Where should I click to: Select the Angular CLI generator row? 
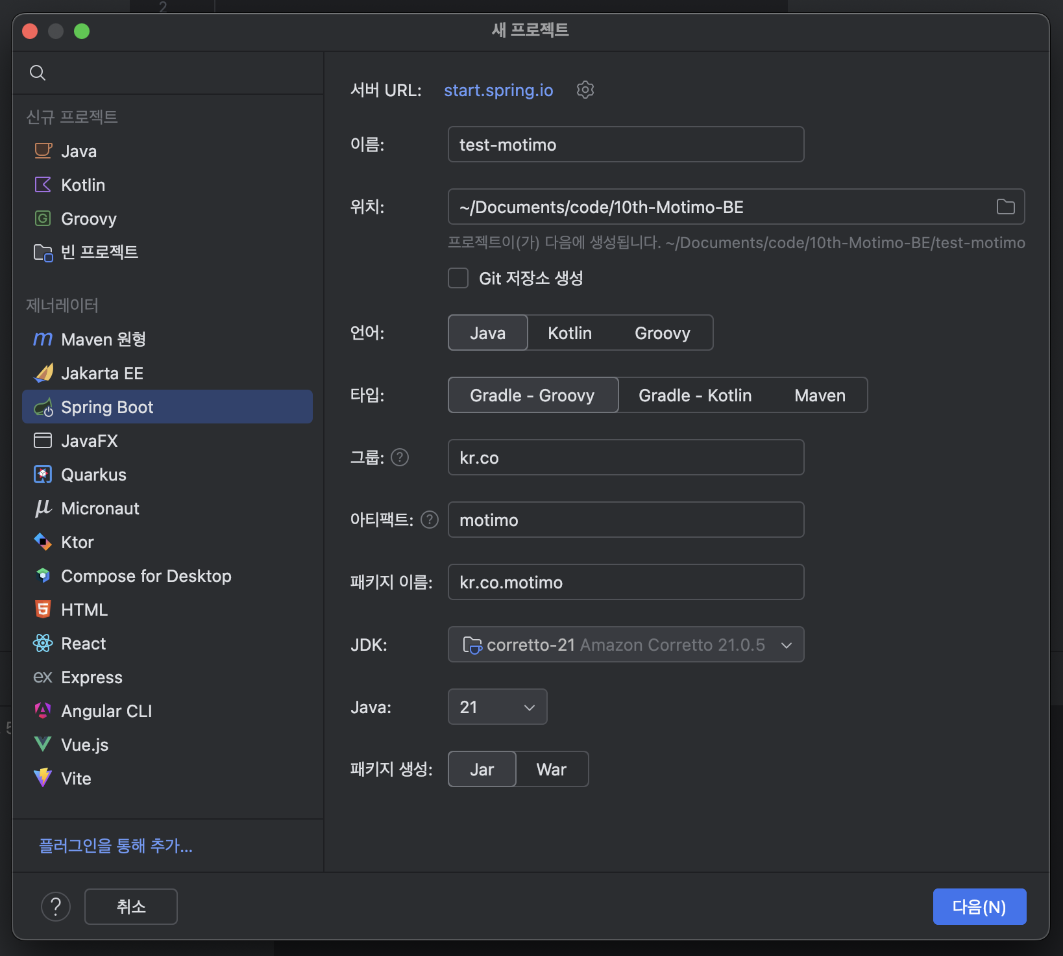(167, 711)
